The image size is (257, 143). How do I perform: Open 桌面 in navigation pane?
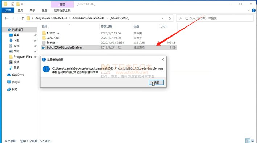click(x=16, y=35)
